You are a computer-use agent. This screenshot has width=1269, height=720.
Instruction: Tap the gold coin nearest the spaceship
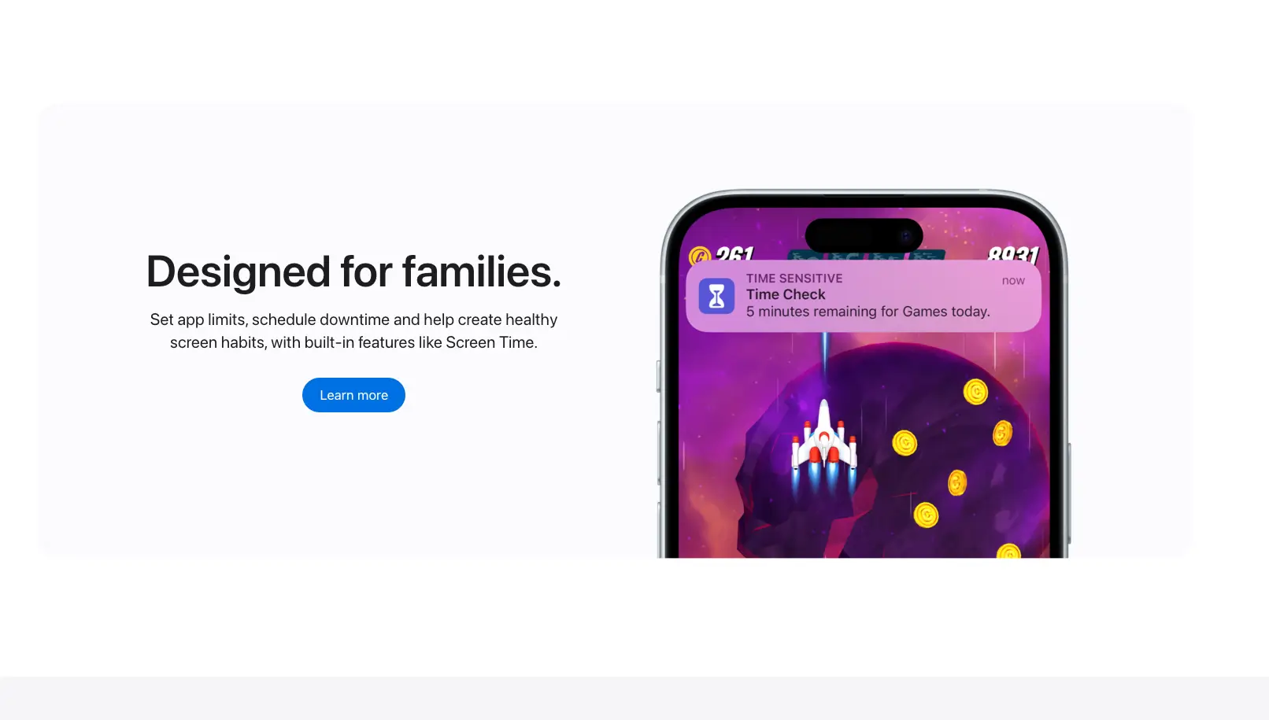pos(905,443)
